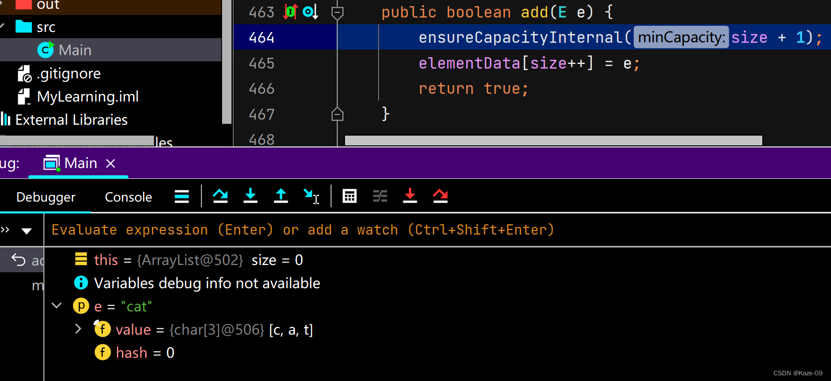Click the Evaluate expression input field
This screenshot has width=831, height=381.
coord(437,230)
